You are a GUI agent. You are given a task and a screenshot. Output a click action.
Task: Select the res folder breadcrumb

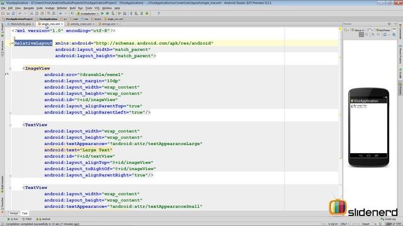click(x=85, y=19)
